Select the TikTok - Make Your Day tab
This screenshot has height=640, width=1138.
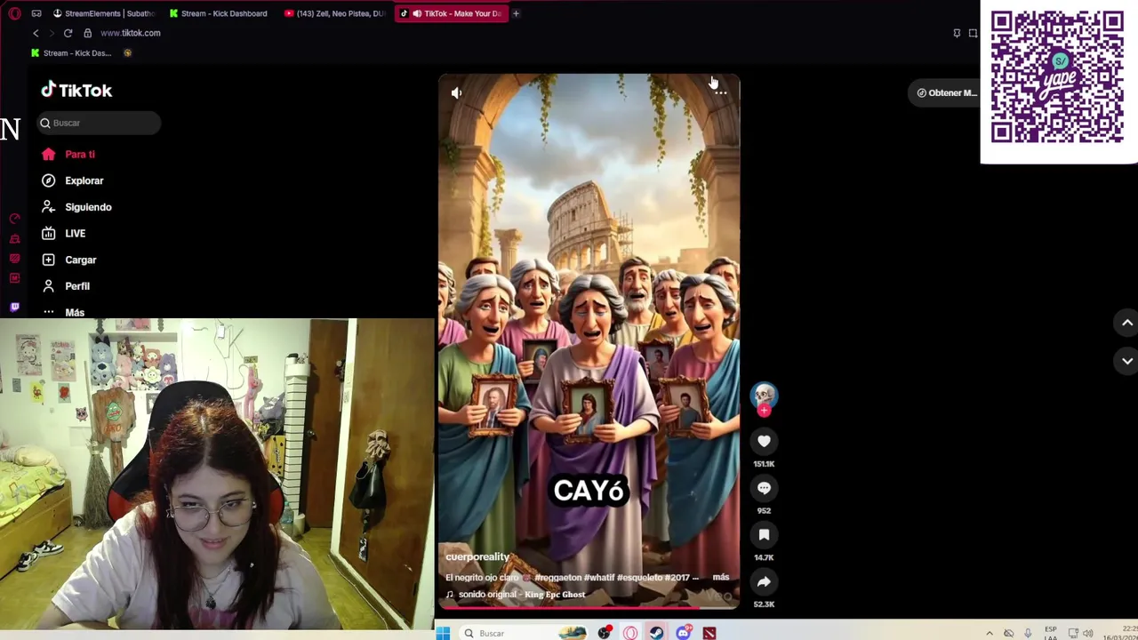click(x=451, y=13)
